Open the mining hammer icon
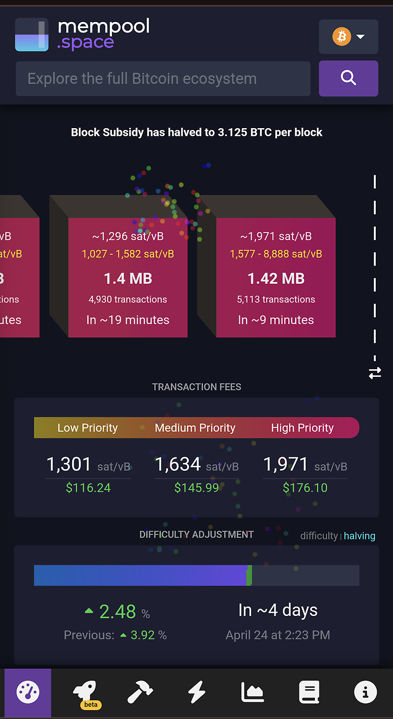 coord(140,692)
